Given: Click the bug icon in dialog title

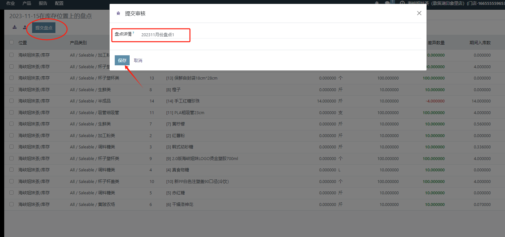Looking at the screenshot, I should [118, 13].
